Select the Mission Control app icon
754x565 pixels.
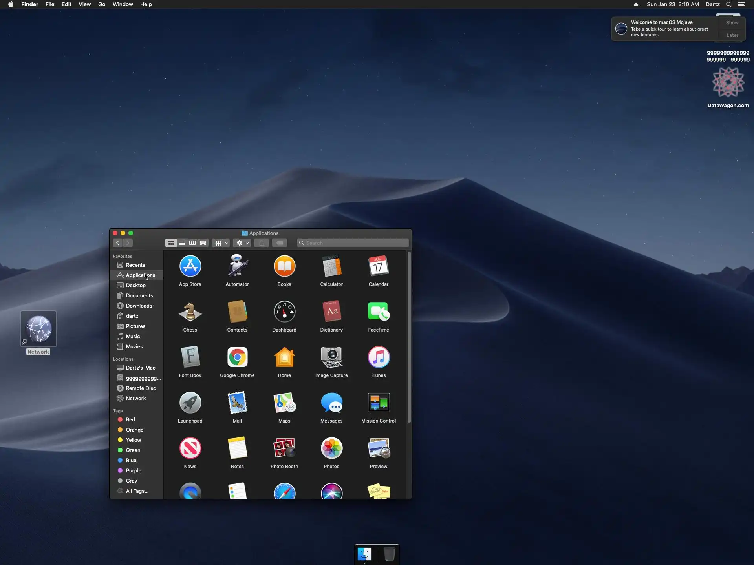[379, 403]
